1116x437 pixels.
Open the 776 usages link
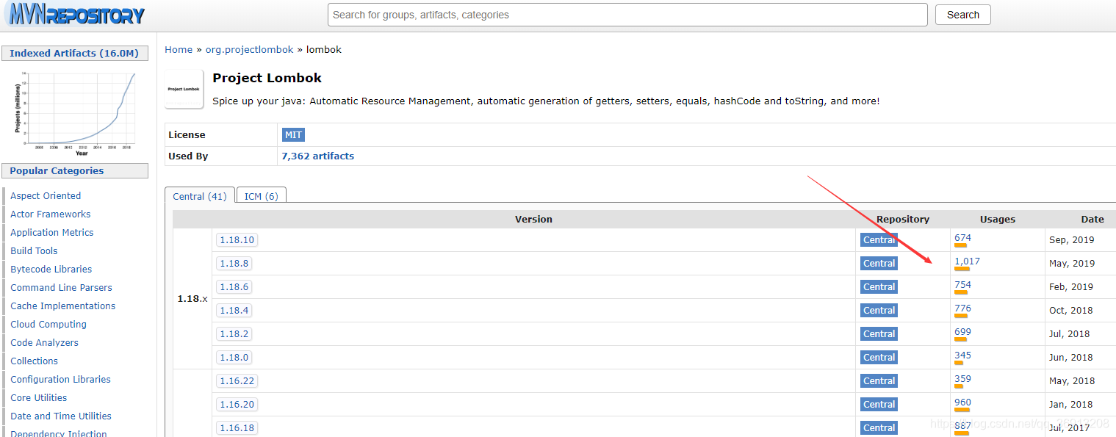[x=962, y=308]
